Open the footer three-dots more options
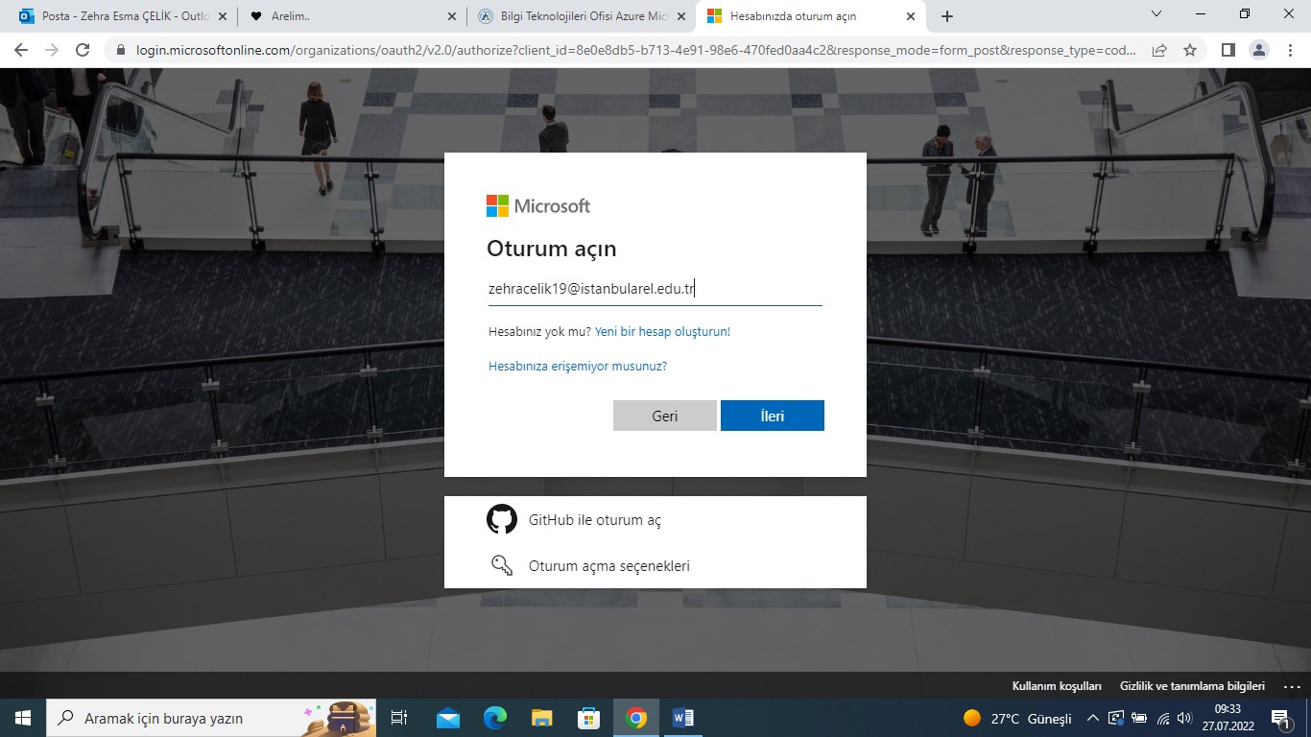Viewport: 1311px width, 737px height. 1292,686
